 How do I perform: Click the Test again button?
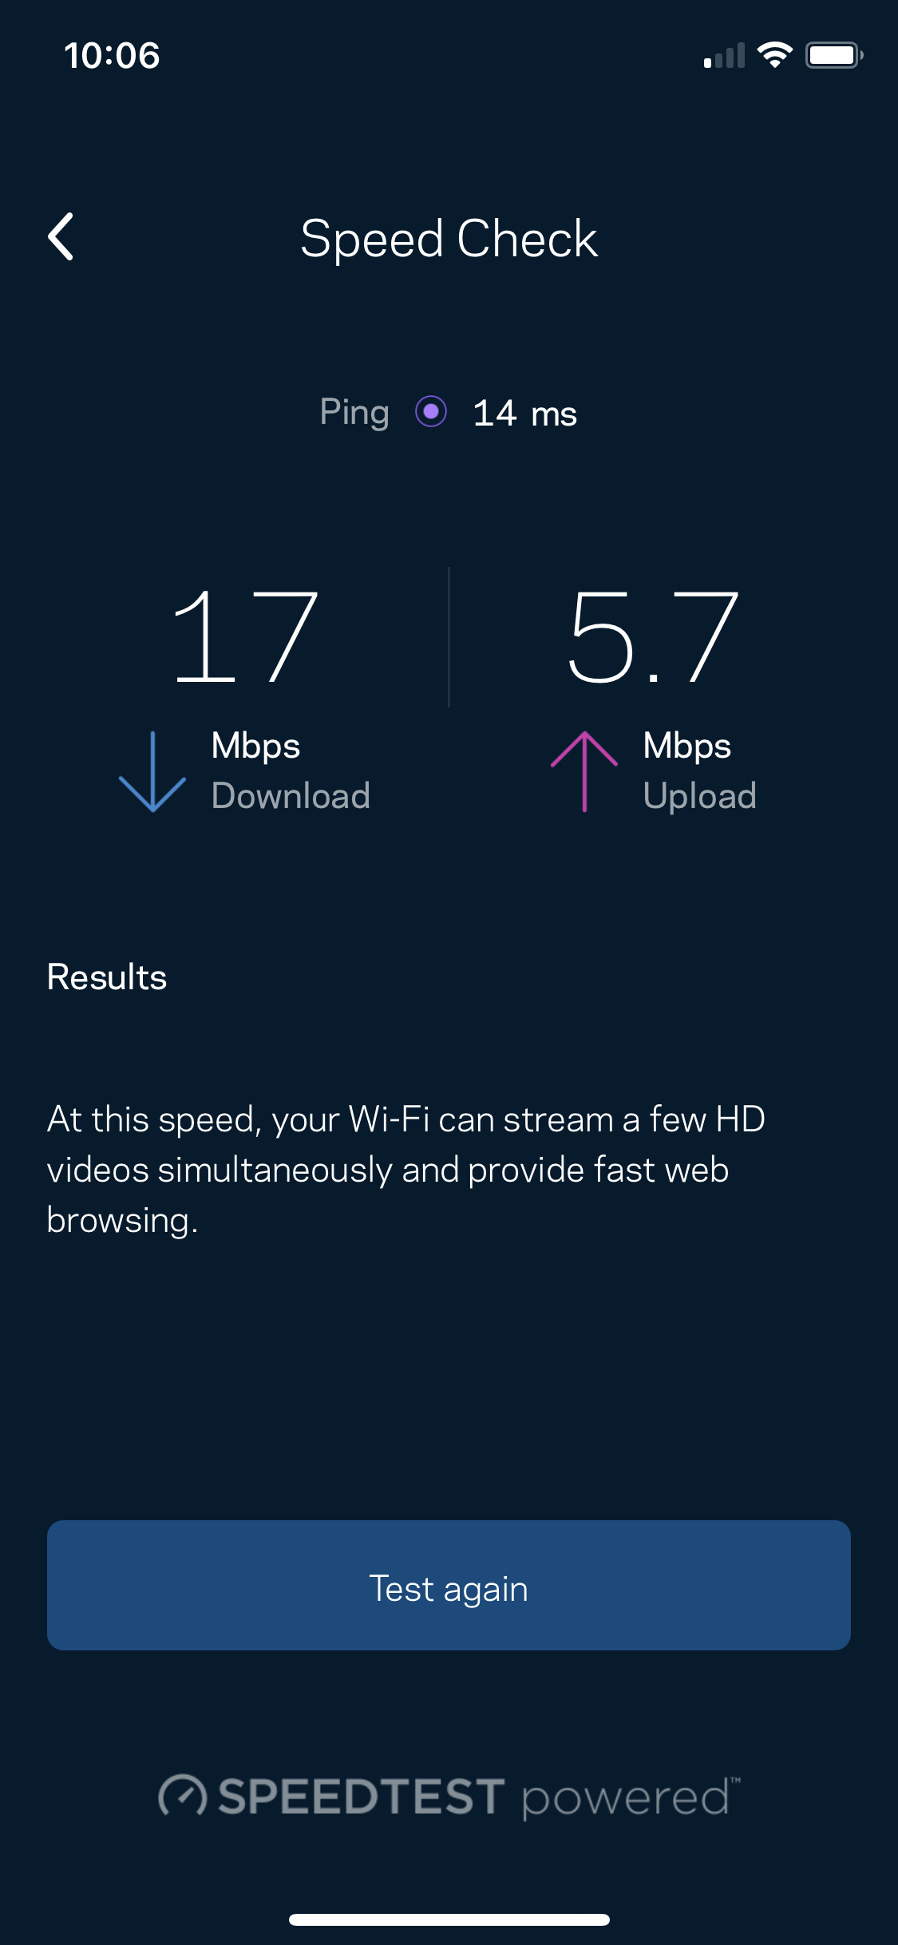(449, 1585)
